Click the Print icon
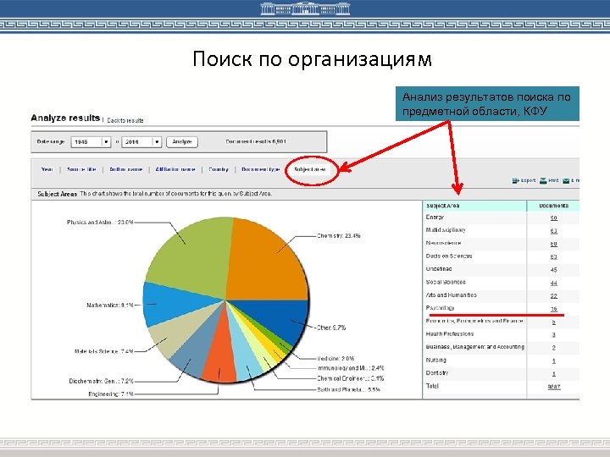This screenshot has width=610, height=457. click(x=543, y=181)
